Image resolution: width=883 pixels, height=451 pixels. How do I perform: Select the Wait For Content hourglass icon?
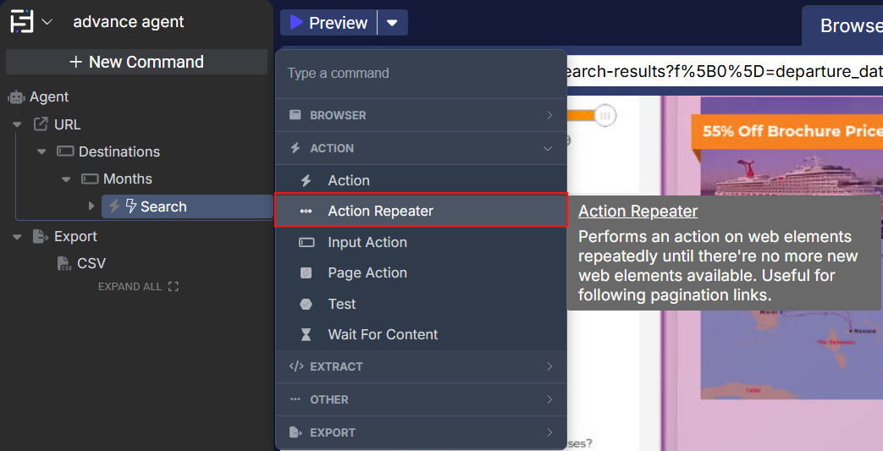306,334
